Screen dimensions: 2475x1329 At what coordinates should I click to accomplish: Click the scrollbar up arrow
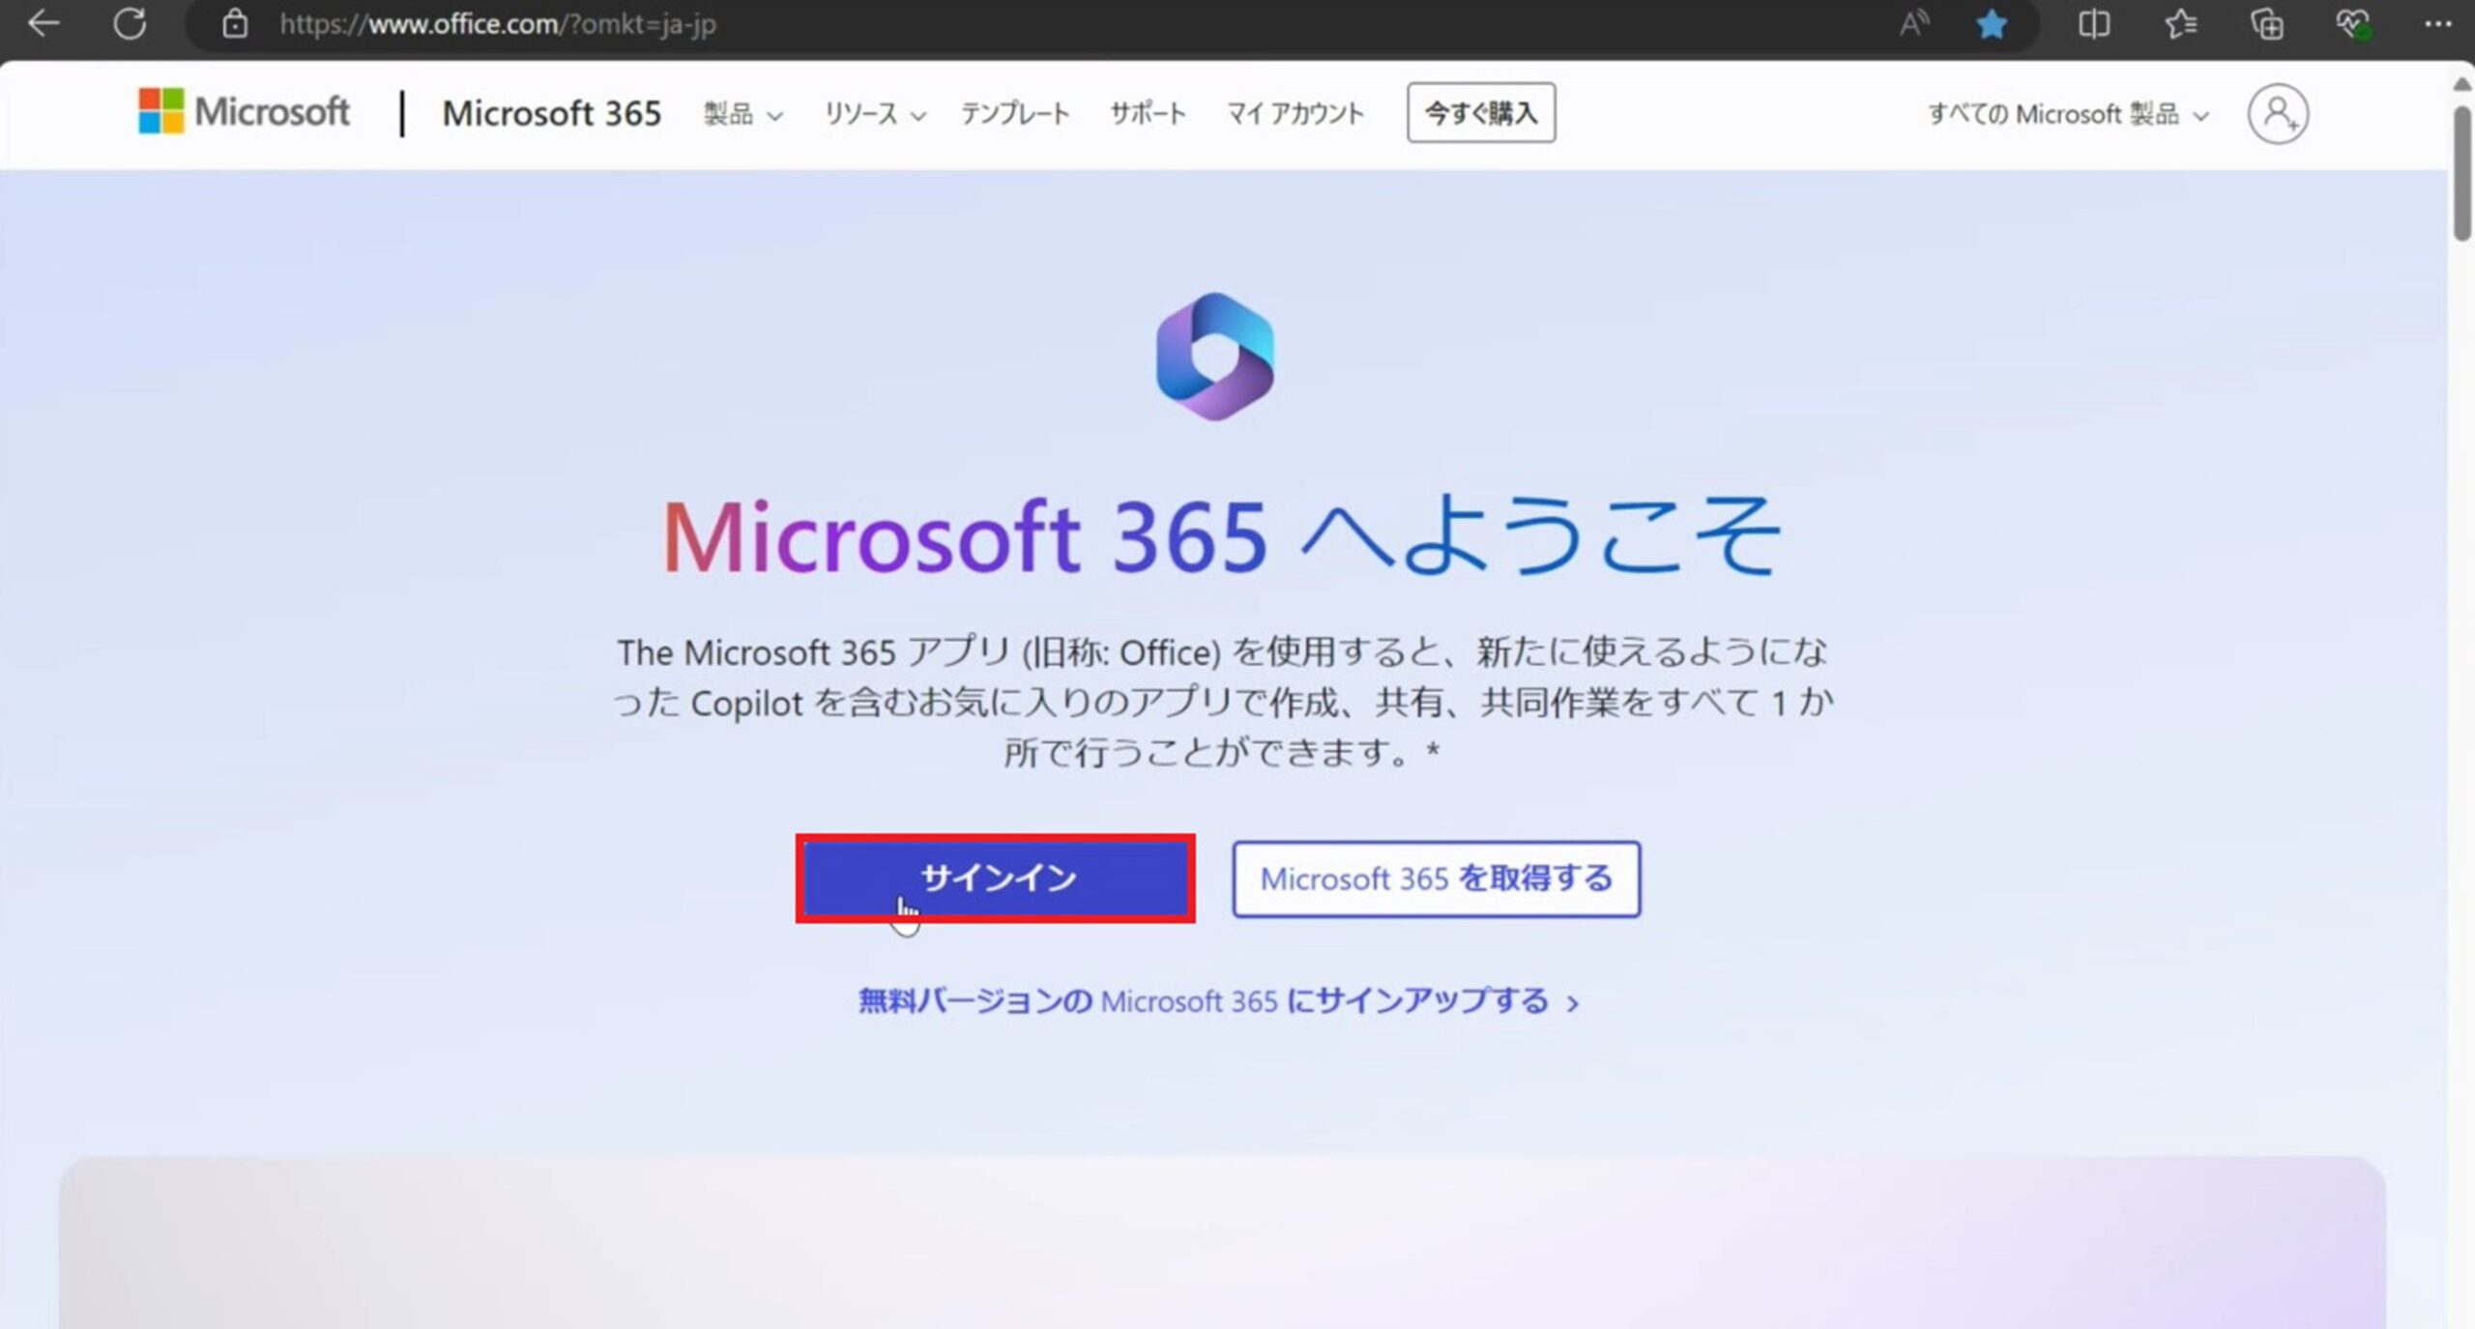pyautogui.click(x=2462, y=85)
